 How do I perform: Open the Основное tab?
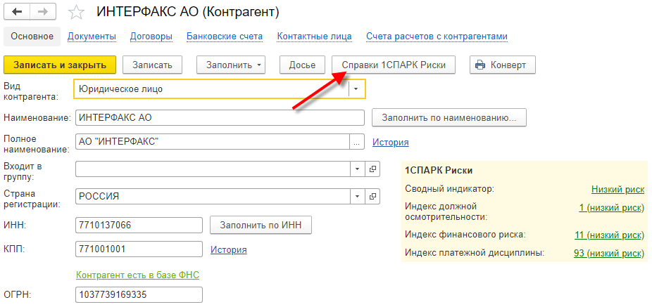[x=32, y=37]
